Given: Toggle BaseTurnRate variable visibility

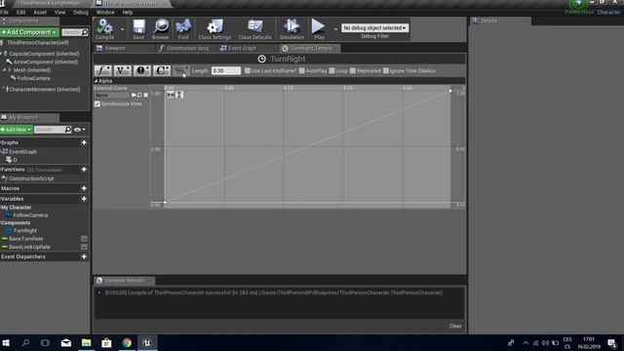Looking at the screenshot, I should click(84, 239).
